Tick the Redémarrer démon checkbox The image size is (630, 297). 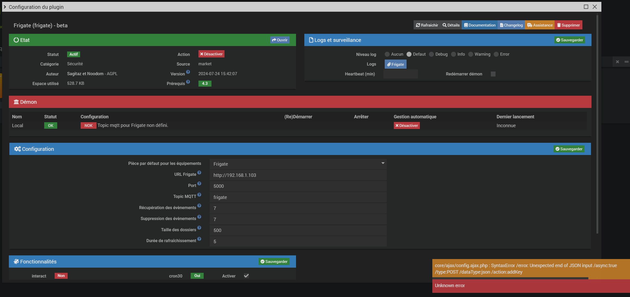[x=493, y=74]
